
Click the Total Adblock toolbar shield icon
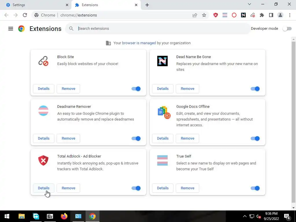point(216,15)
